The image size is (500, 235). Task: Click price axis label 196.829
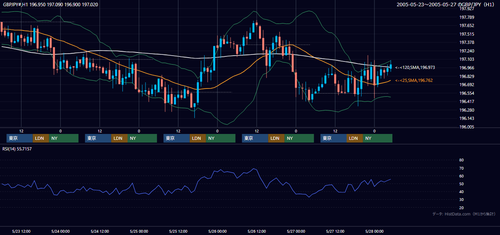pos(466,76)
